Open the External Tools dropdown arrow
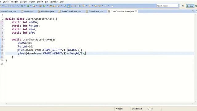This screenshot has height=111, width=197. click(37, 6)
